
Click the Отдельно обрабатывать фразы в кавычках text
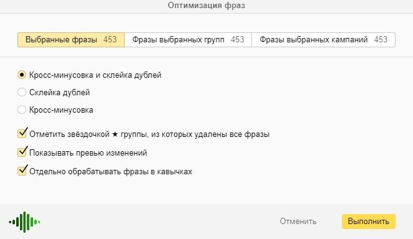(110, 172)
